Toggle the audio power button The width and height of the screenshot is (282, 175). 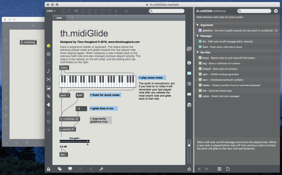[189, 169]
